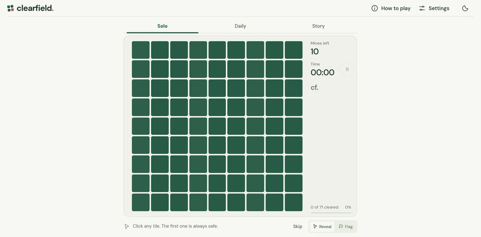This screenshot has height=237, width=481.
Task: Reveal the fifth row, last column tile
Action: point(294,126)
